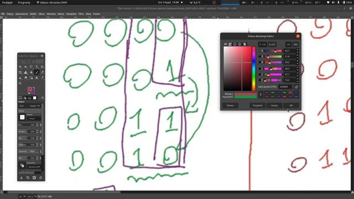Switch to the CMYK color selector tab

pyautogui.click(x=230, y=44)
